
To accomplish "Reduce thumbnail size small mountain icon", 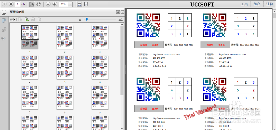I will pyautogui.click(x=80, y=20).
